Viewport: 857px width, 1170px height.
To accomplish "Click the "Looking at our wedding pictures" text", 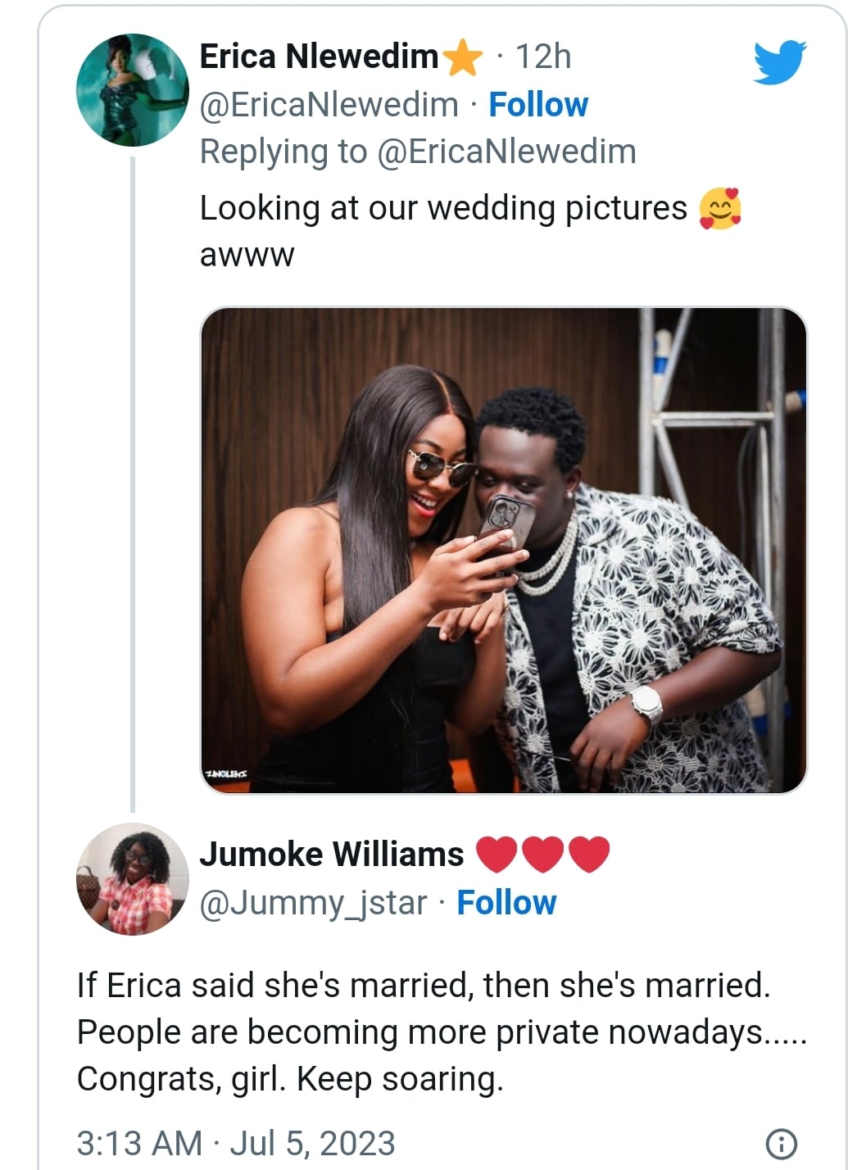I will [x=443, y=209].
